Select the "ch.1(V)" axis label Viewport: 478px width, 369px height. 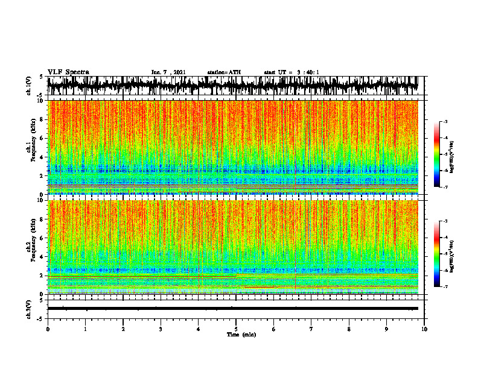click(x=29, y=86)
